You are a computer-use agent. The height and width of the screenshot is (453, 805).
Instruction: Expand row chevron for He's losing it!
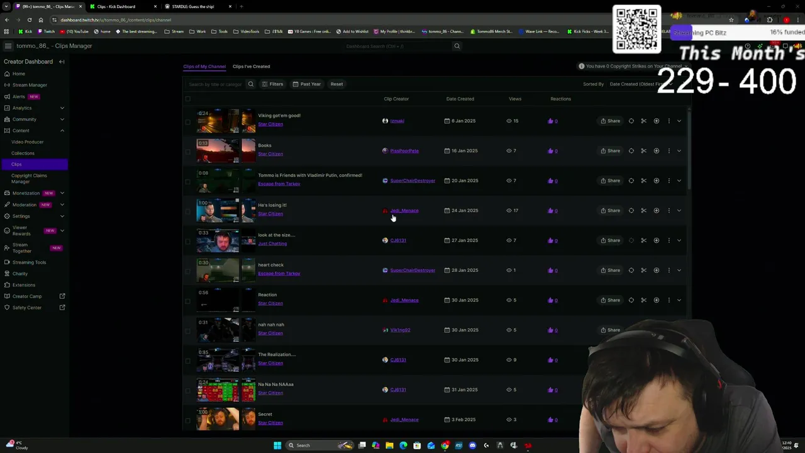(679, 211)
